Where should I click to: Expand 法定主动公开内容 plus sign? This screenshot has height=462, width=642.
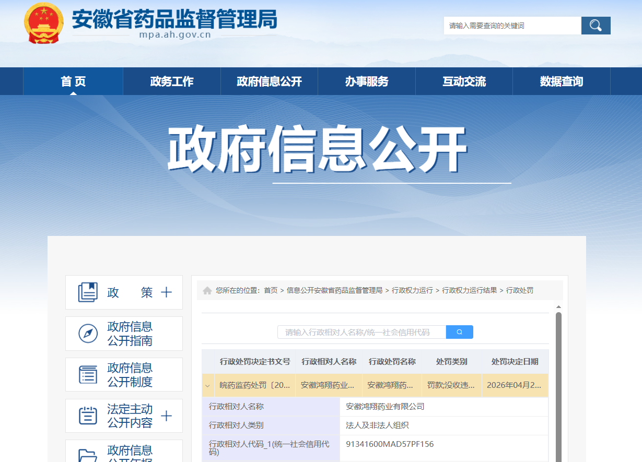coord(166,416)
